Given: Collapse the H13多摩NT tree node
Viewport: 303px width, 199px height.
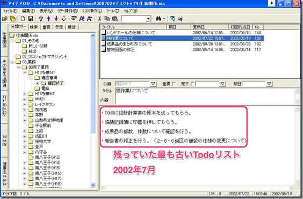Looking at the screenshot, I should 25,72.
